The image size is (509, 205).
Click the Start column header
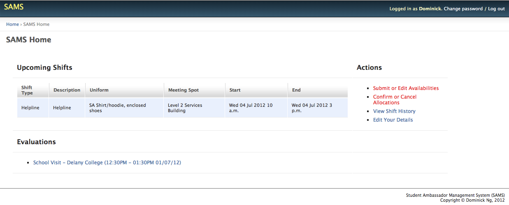click(x=235, y=90)
